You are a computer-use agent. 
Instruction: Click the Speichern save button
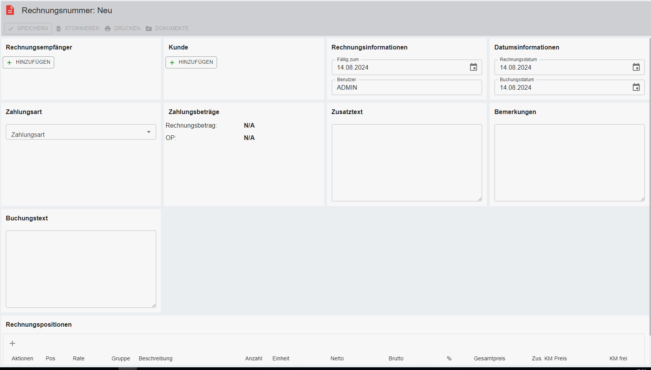click(28, 29)
